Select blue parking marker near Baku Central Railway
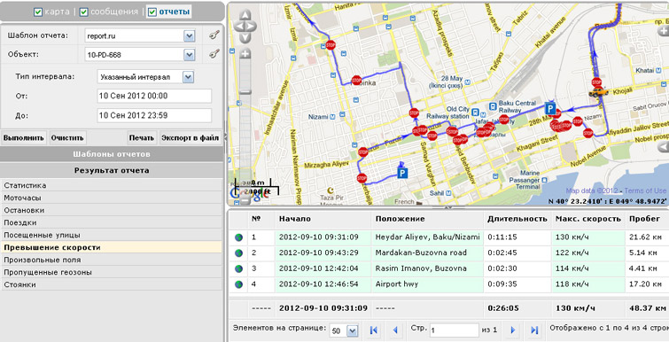Screen dimensions: 669x342 tap(550, 109)
